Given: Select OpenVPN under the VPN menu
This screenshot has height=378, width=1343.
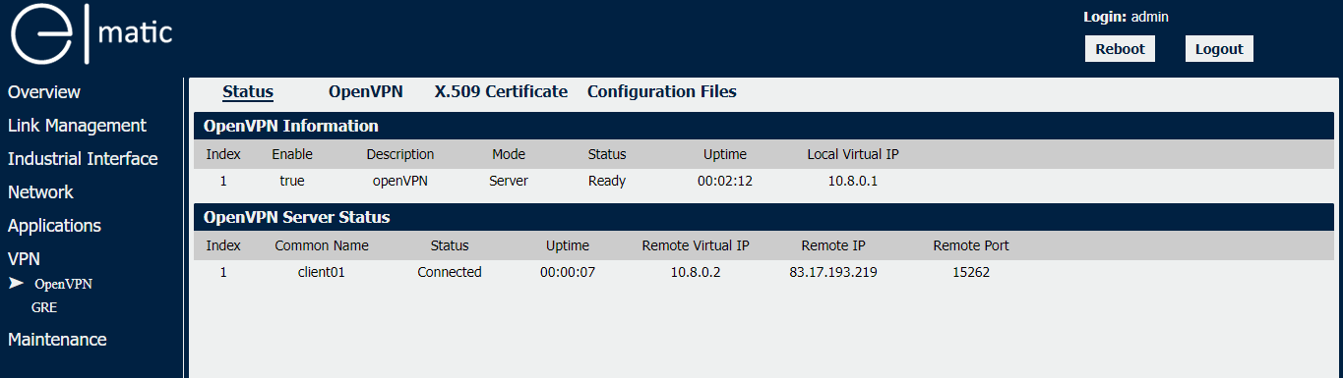Looking at the screenshot, I should pyautogui.click(x=63, y=284).
